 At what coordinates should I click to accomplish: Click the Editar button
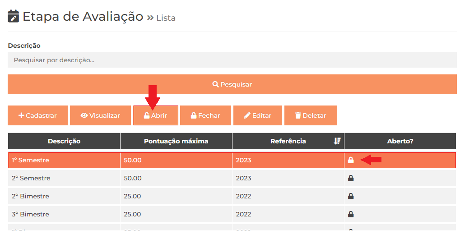pos(258,115)
